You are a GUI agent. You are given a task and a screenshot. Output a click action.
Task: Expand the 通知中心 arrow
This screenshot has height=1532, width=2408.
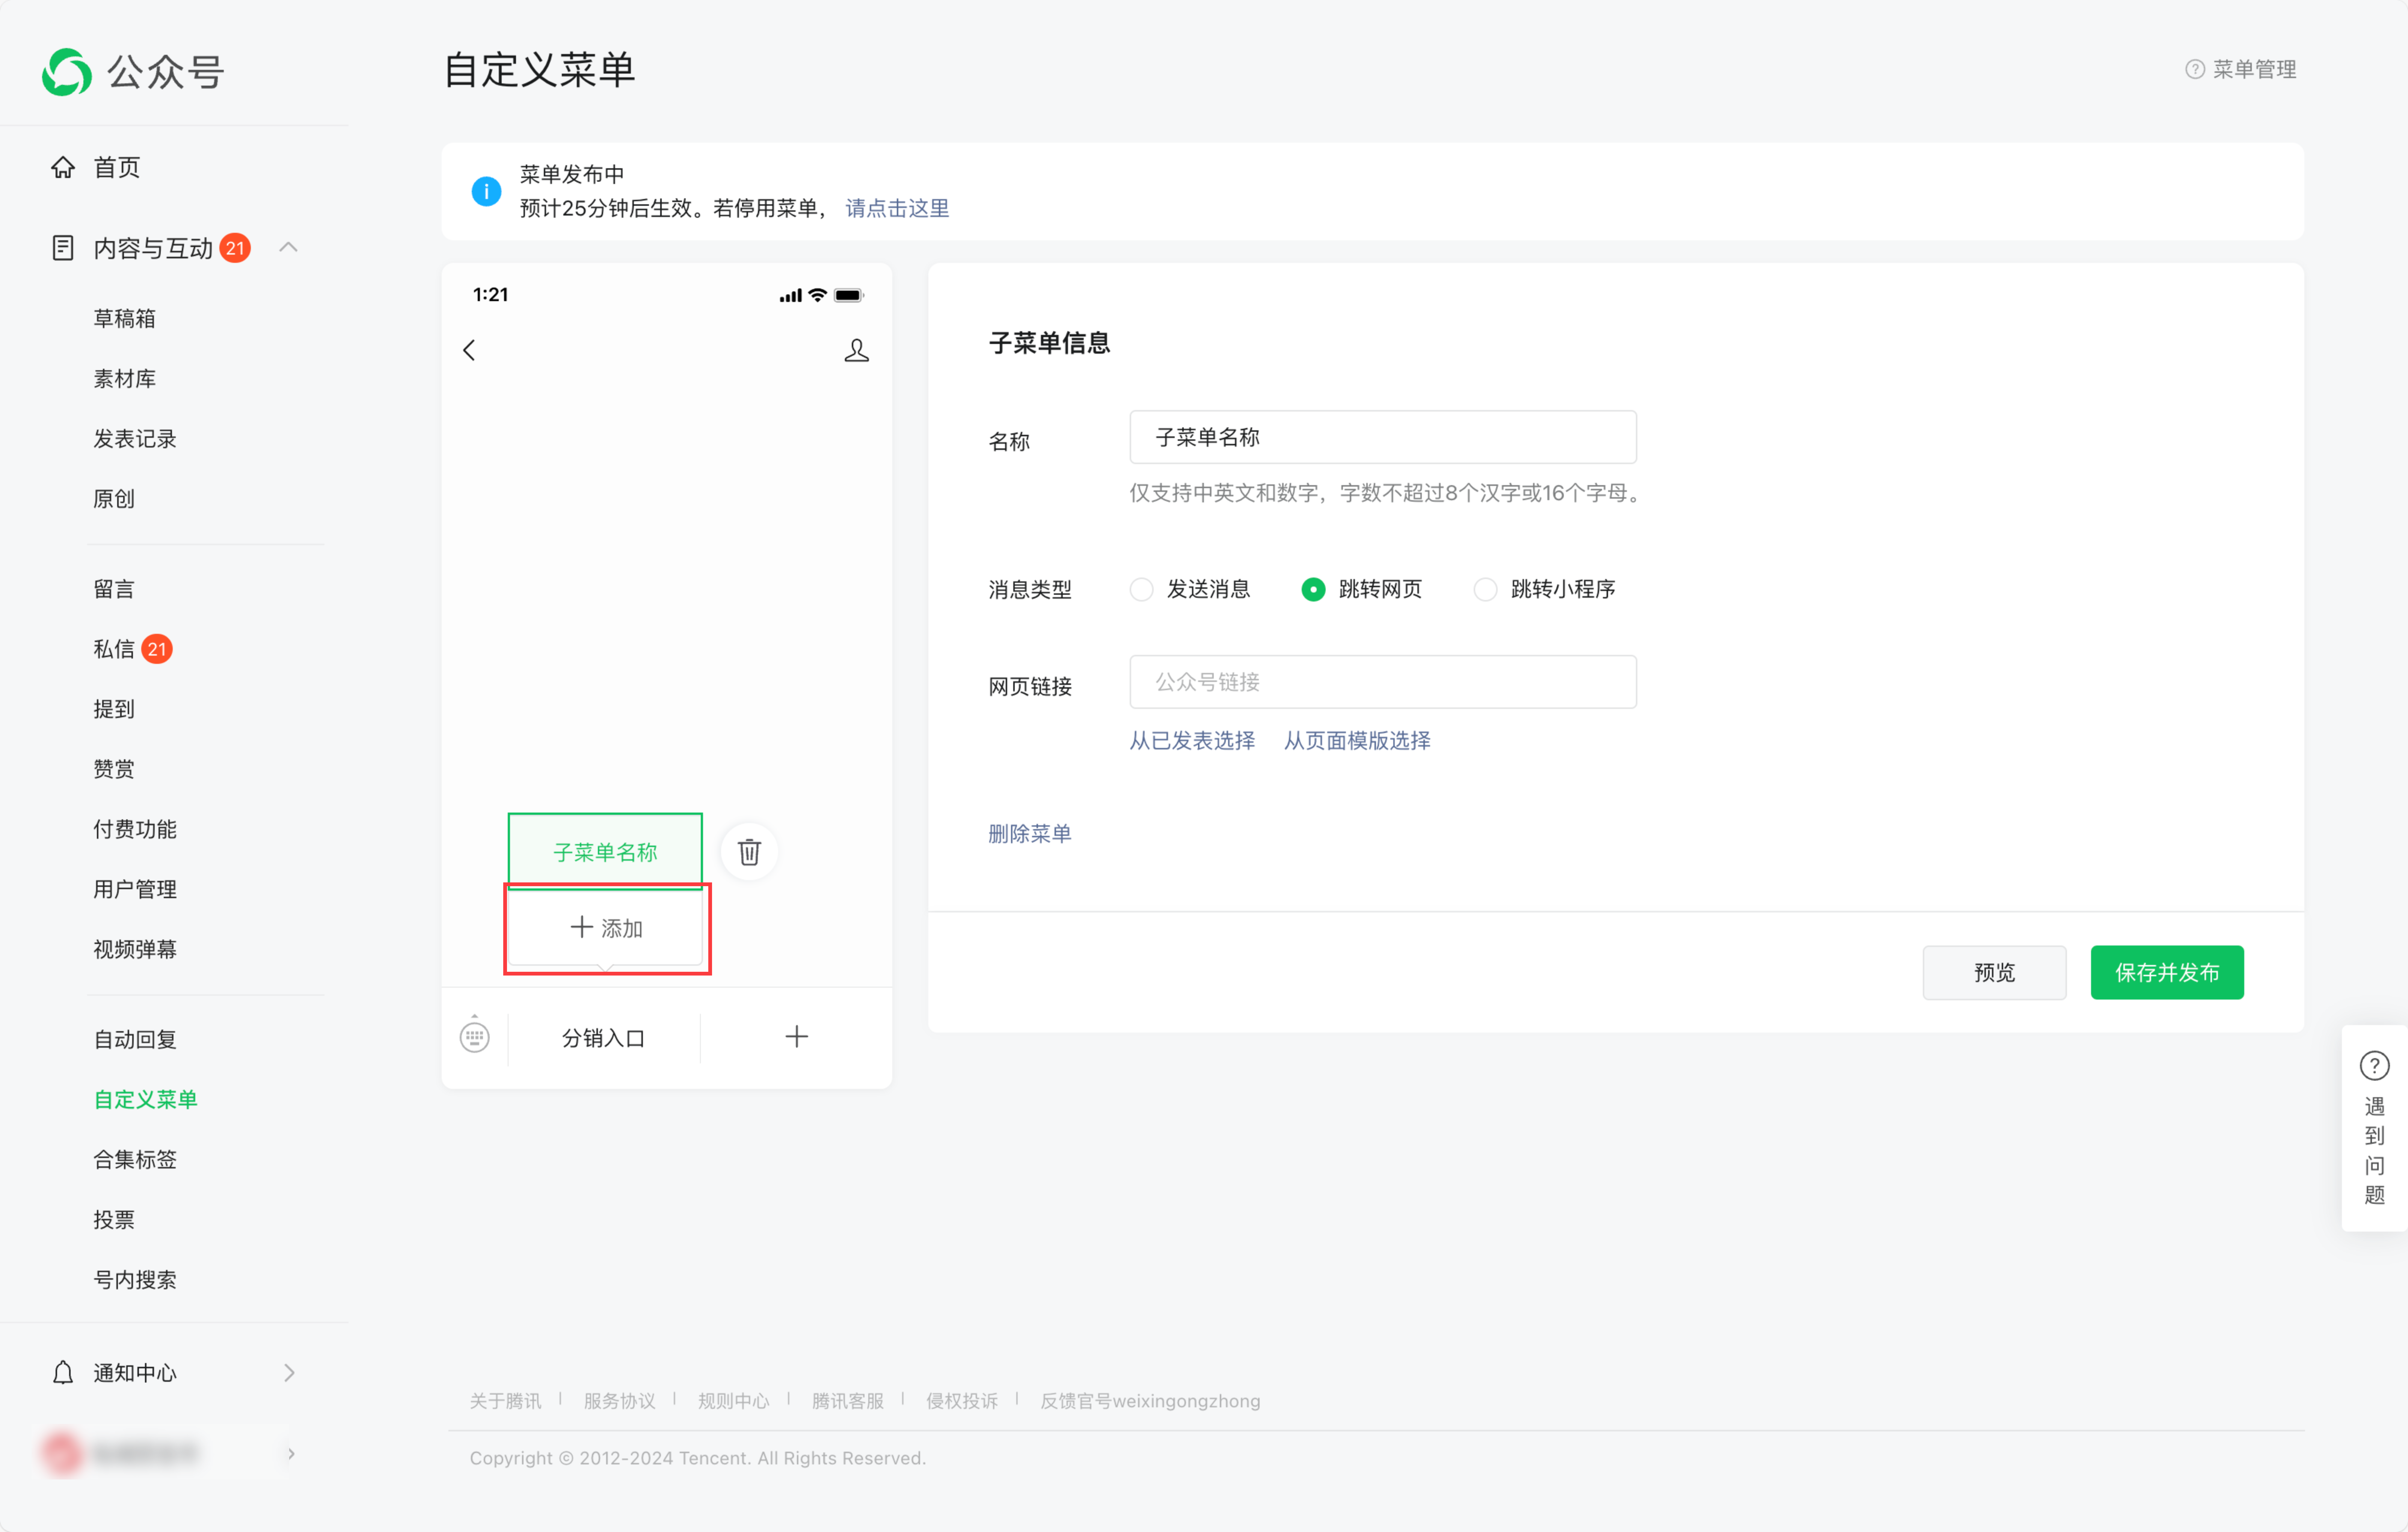(289, 1373)
